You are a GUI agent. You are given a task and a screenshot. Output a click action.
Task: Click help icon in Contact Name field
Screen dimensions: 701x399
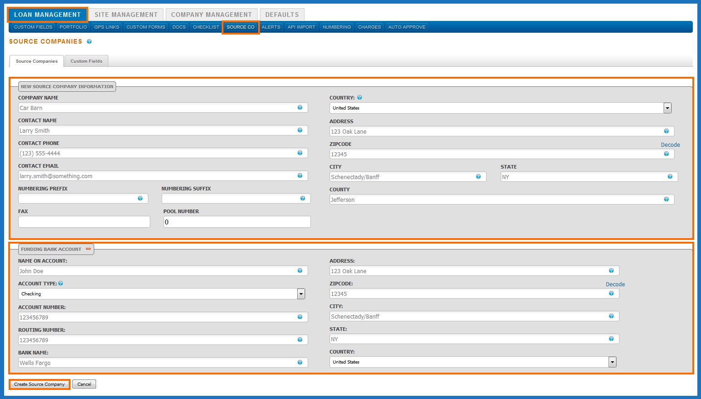tap(300, 130)
